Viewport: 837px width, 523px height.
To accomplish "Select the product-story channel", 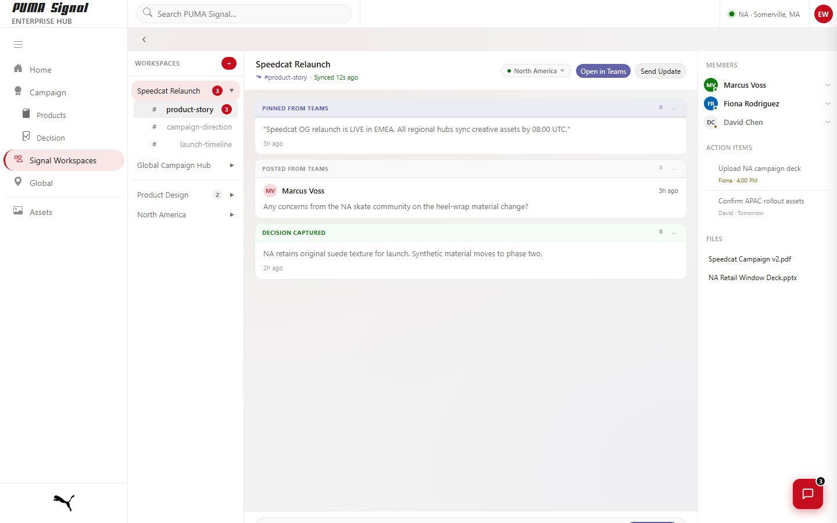I will (185, 109).
